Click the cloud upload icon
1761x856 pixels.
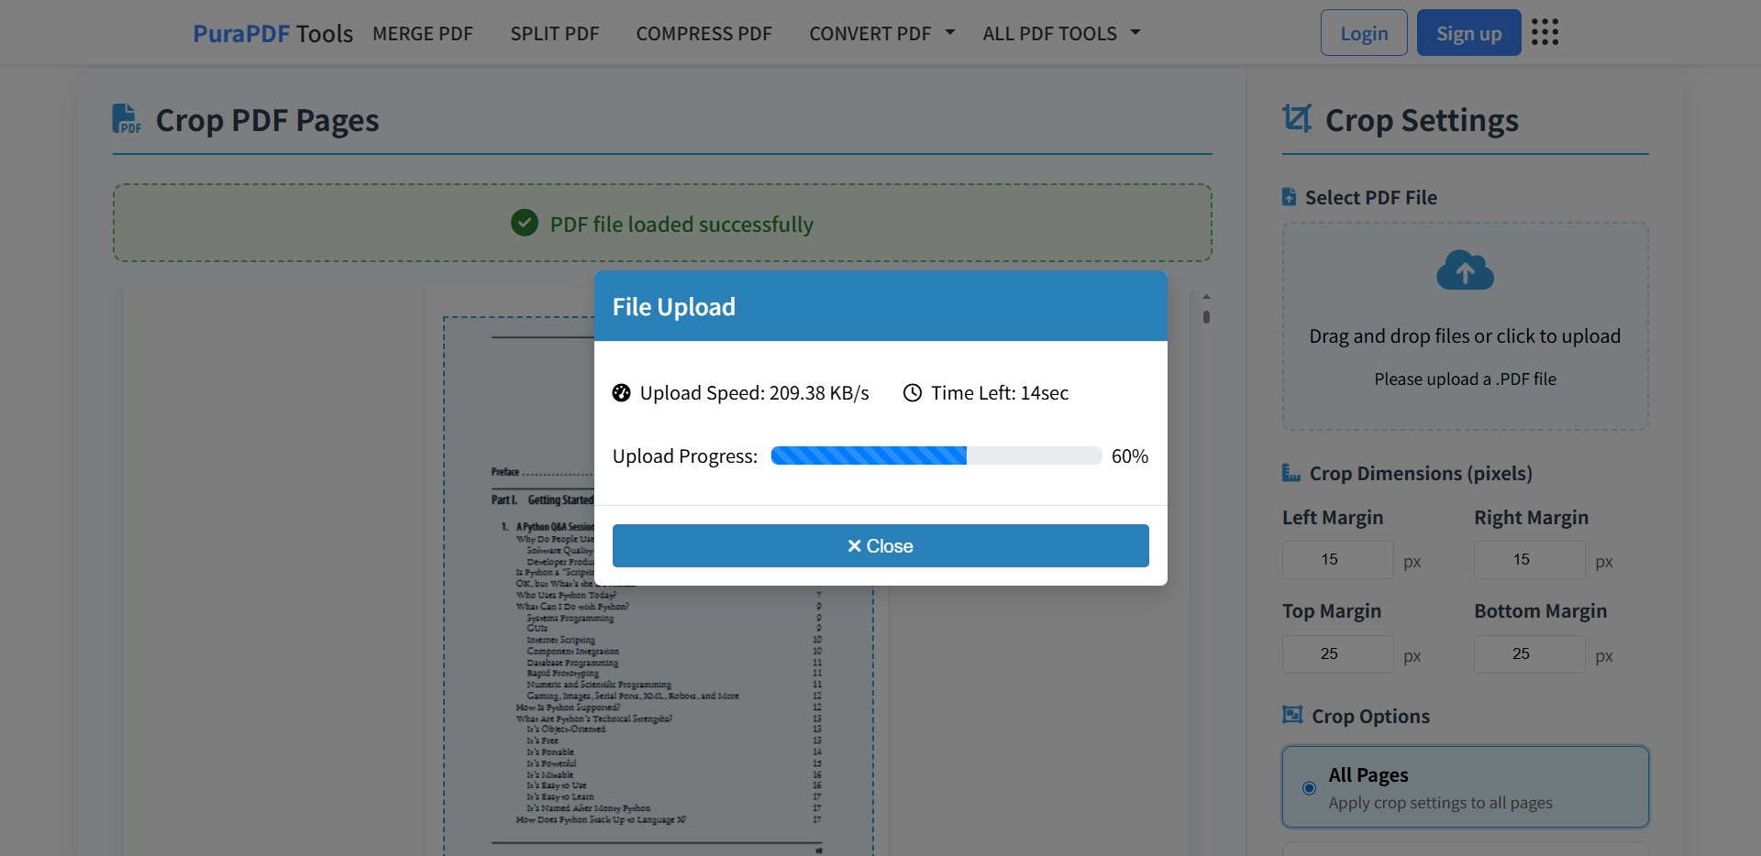[x=1465, y=270]
